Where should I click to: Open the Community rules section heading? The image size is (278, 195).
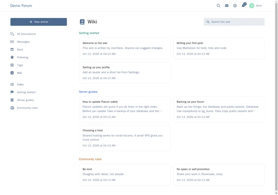90,159
